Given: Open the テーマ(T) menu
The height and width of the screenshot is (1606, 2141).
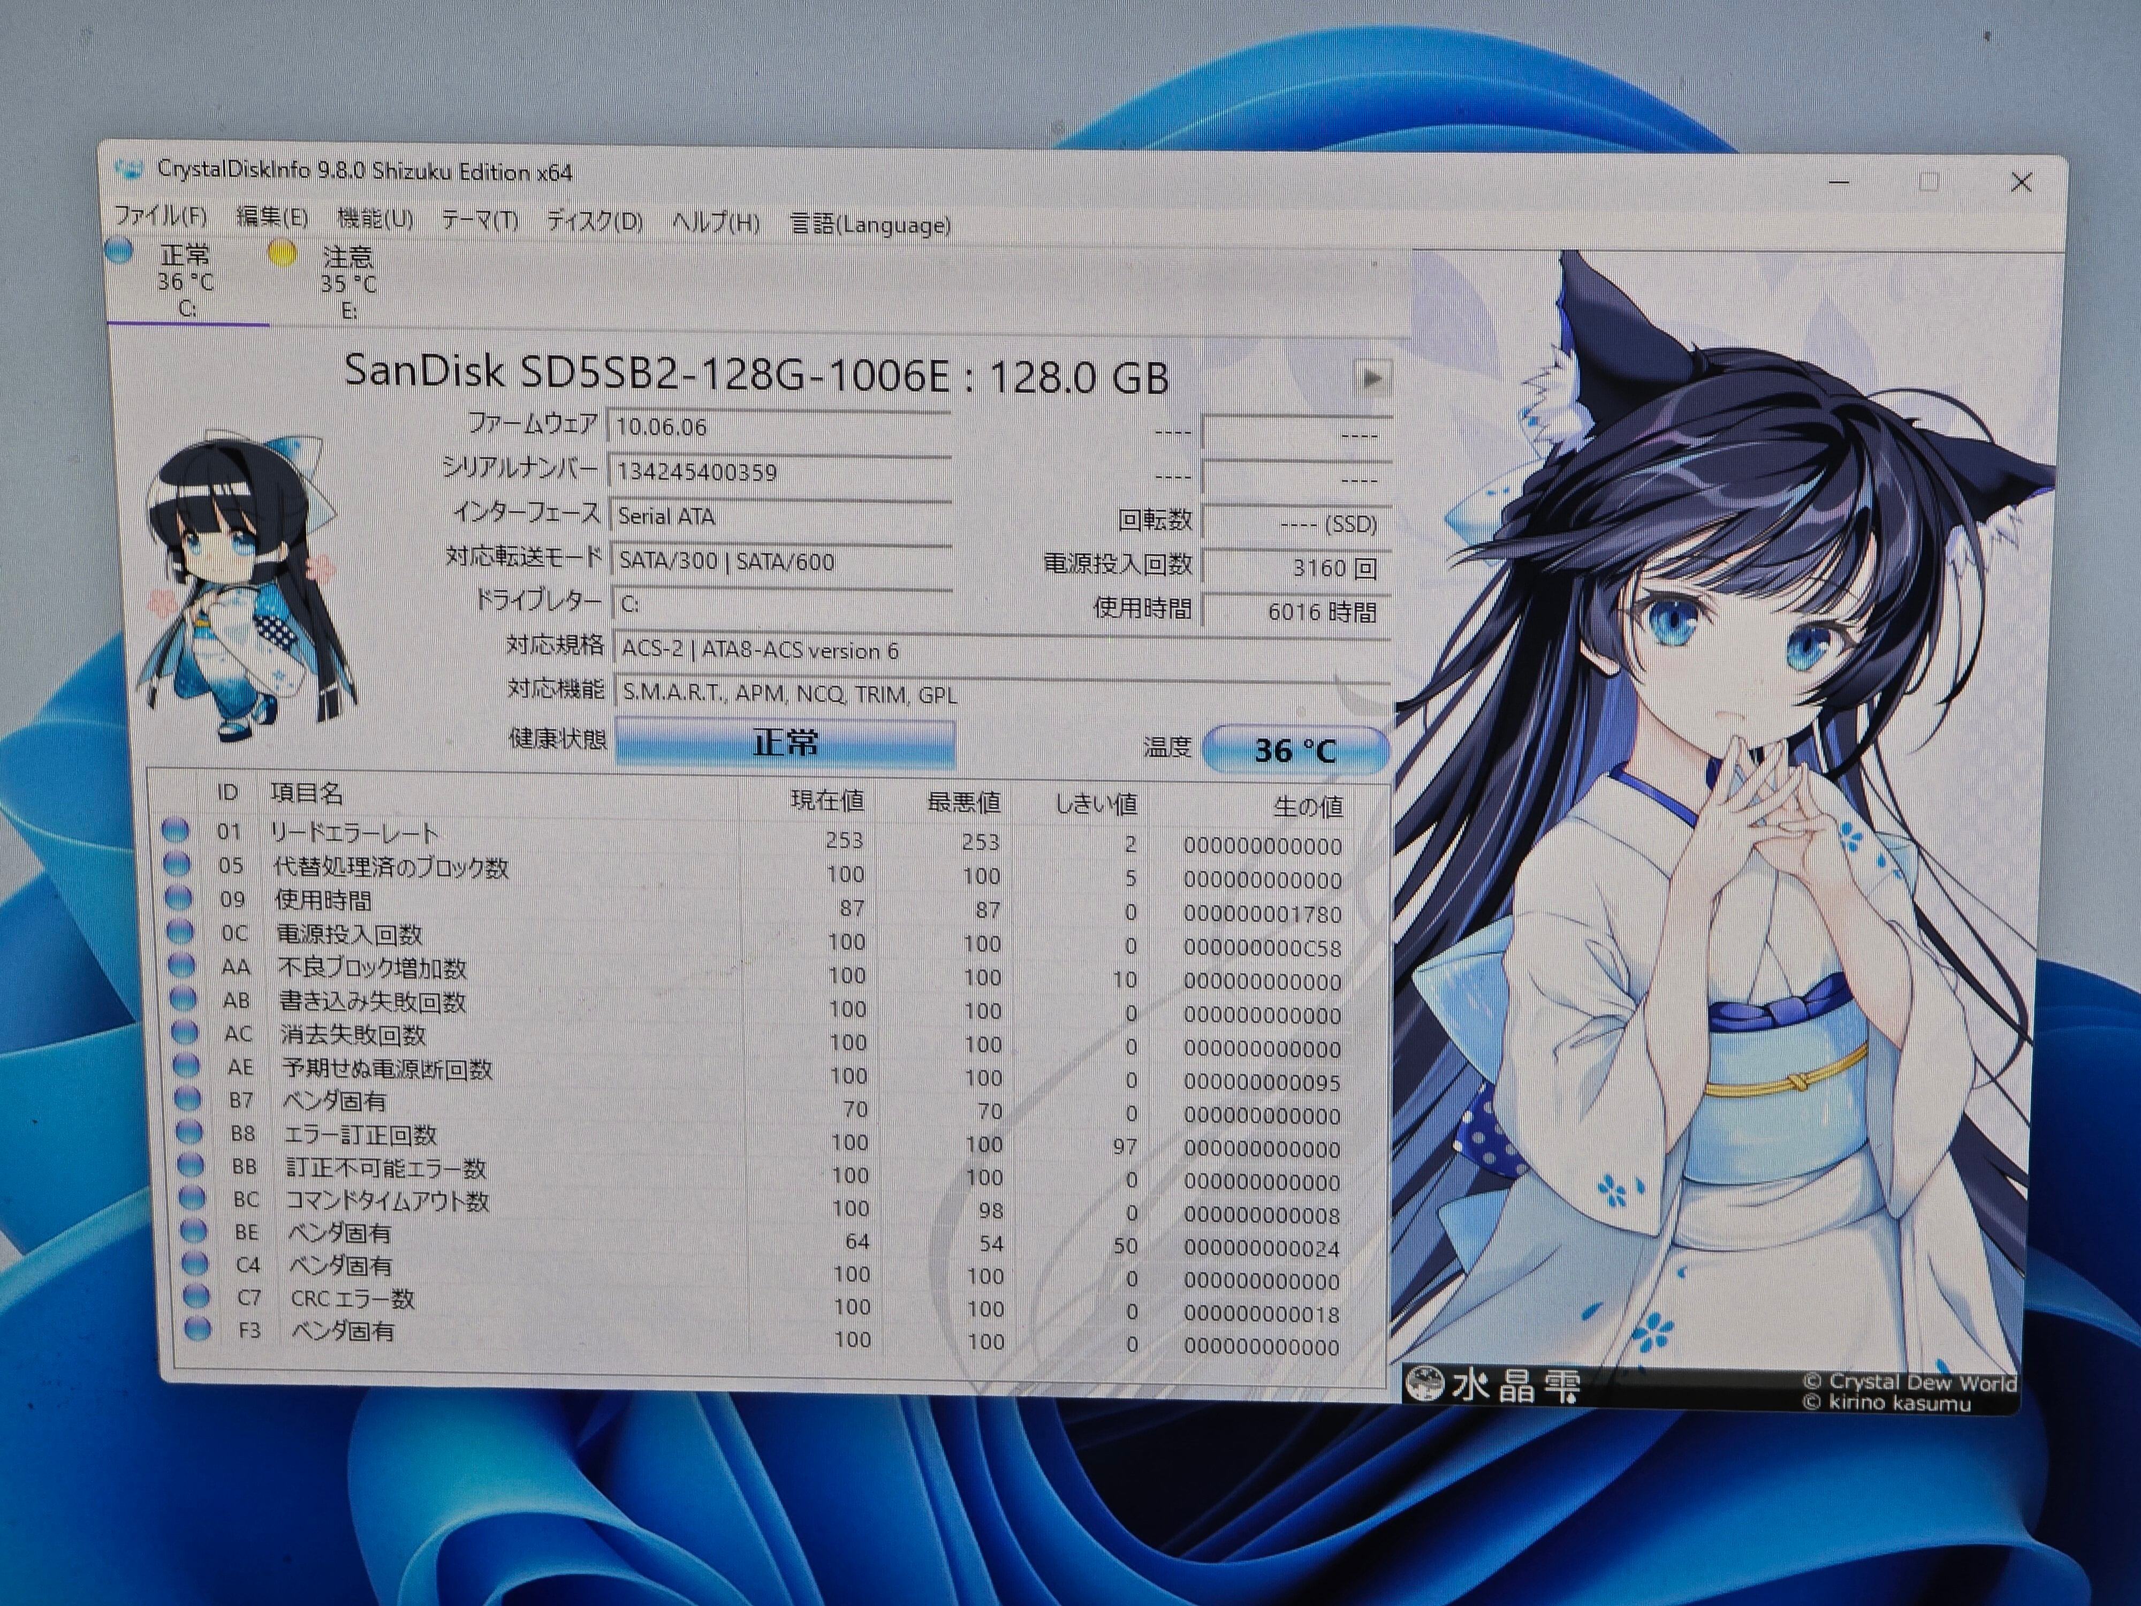Looking at the screenshot, I should point(480,221).
